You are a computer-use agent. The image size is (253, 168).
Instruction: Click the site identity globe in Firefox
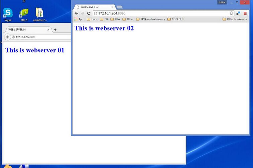point(13,37)
